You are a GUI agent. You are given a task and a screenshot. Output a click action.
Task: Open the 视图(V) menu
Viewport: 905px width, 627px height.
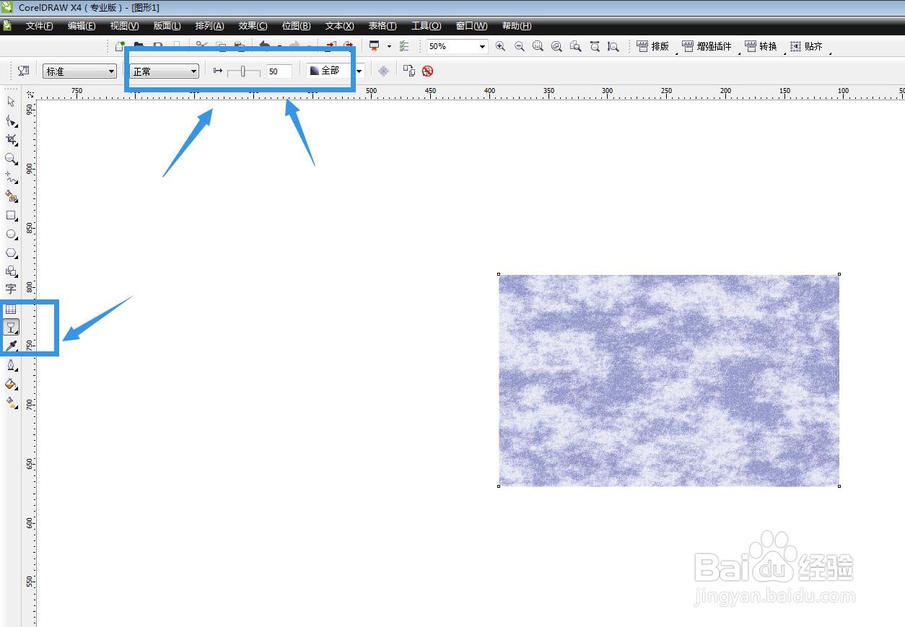(124, 26)
